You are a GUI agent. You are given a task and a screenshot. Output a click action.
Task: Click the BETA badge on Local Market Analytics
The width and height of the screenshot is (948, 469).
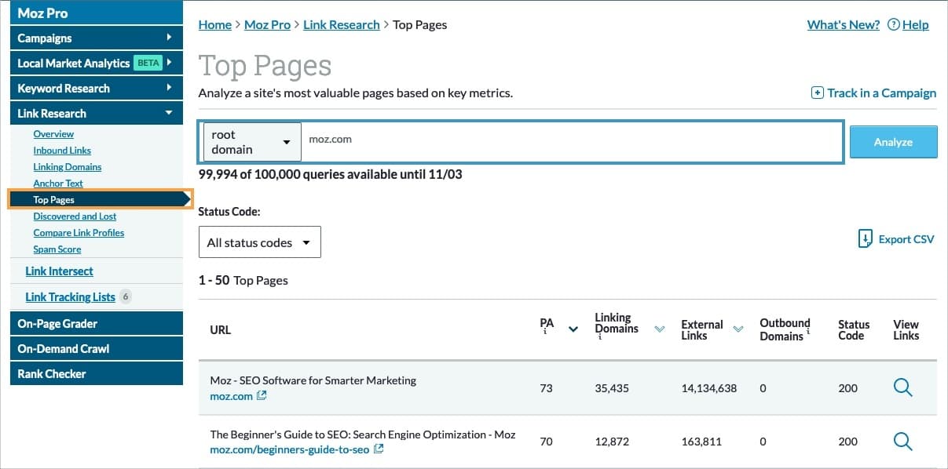(149, 63)
